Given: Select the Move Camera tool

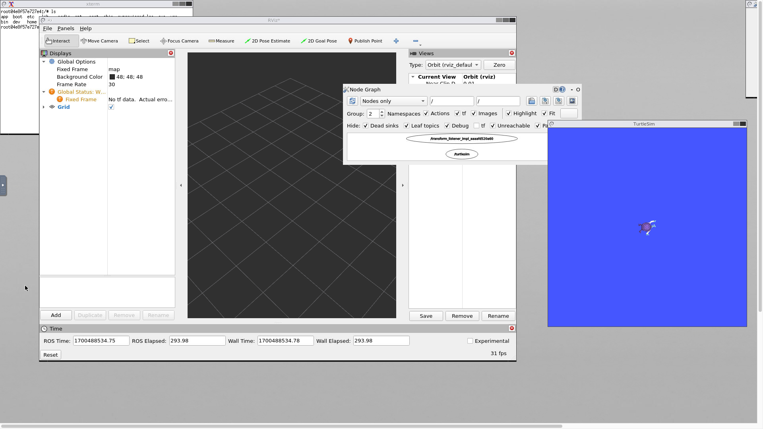Looking at the screenshot, I should pos(99,41).
